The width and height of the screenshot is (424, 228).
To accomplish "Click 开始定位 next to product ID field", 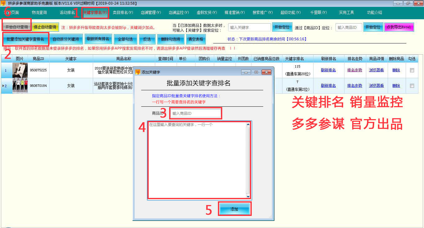I will (373, 27).
